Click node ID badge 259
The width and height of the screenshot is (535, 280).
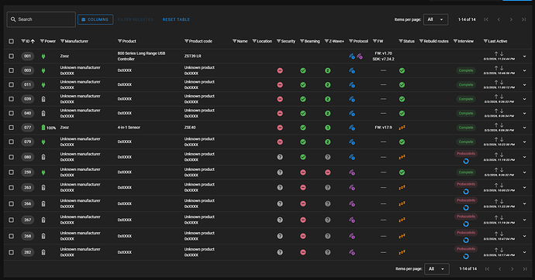[28, 172]
